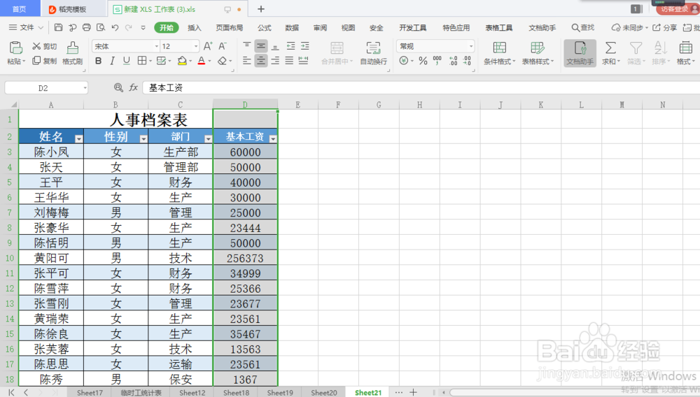Open the 基本工资 column filter dropdown
The image size is (700, 397).
pos(273,138)
